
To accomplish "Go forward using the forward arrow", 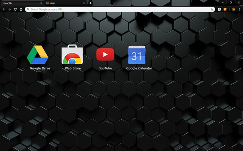I will click(9, 9).
